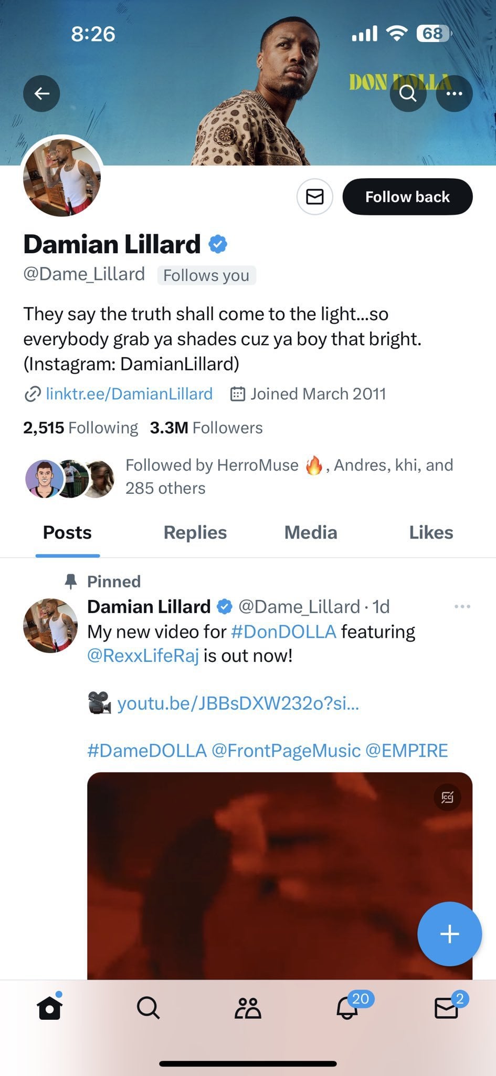Open profile search magnifier icon

[408, 94]
